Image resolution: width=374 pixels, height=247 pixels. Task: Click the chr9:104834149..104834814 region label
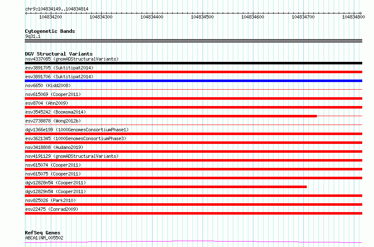(x=57, y=9)
